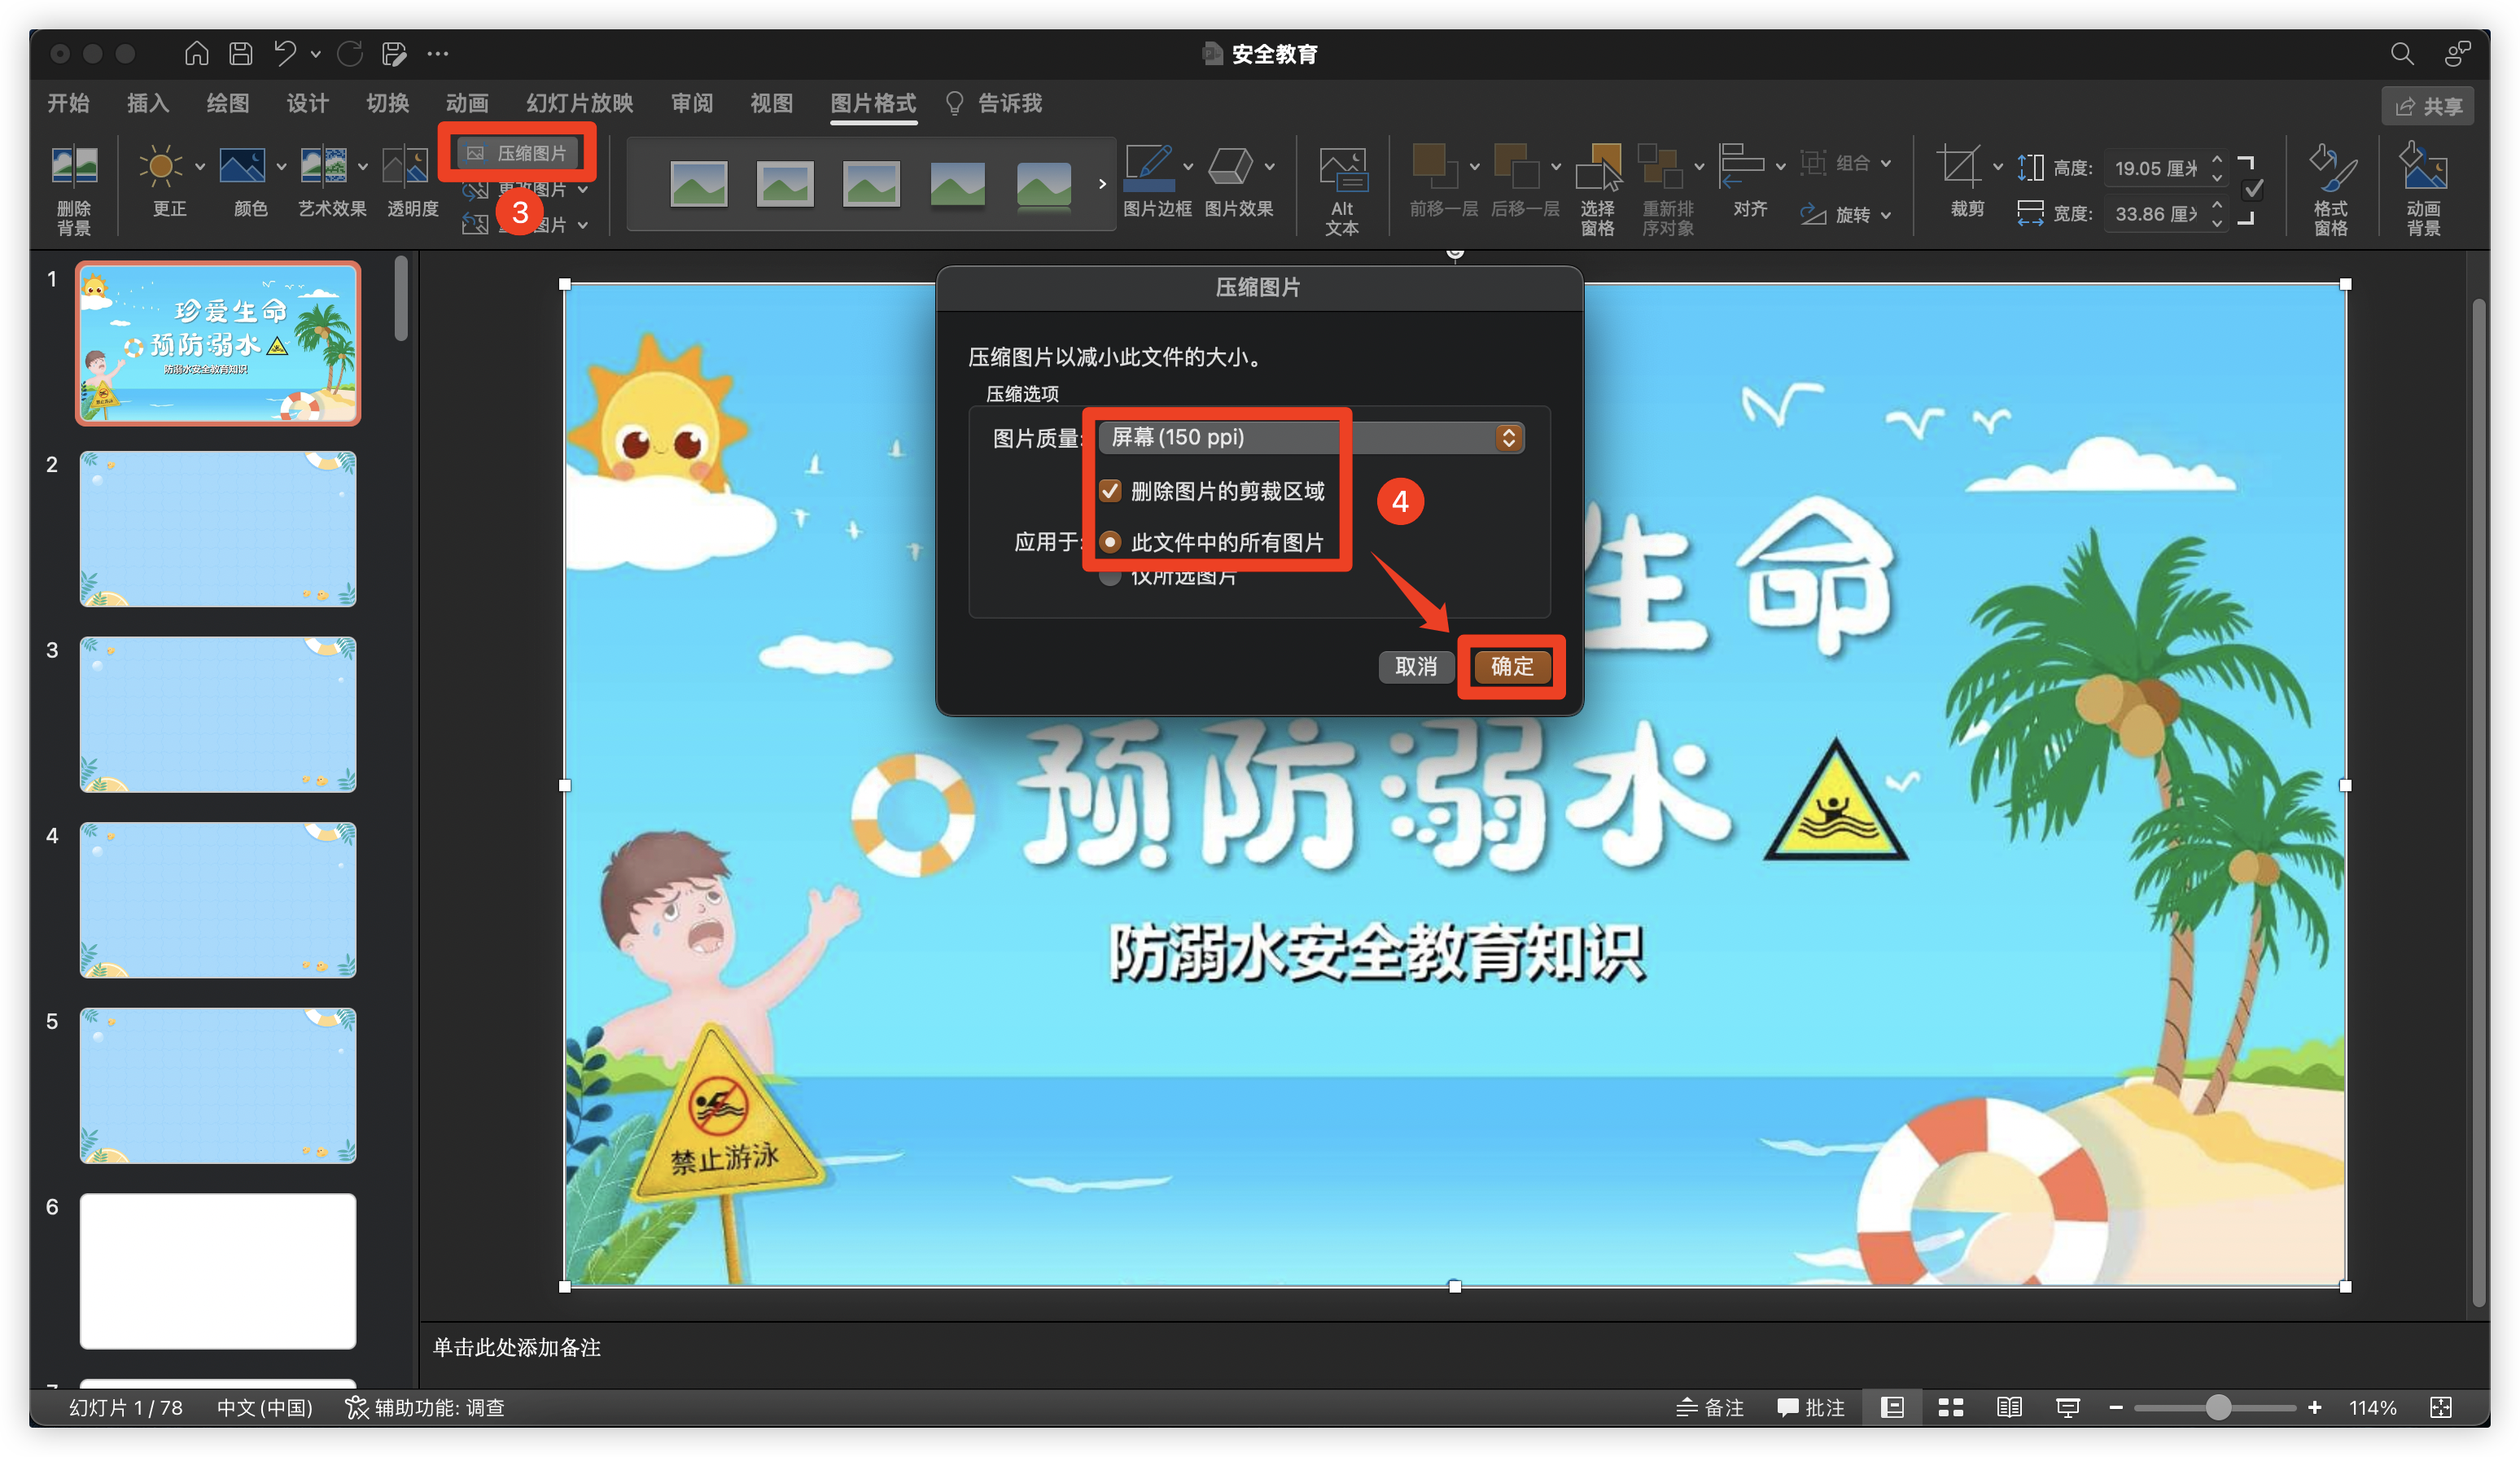Click the 共享 share button
The image size is (2520, 1457).
(2428, 106)
